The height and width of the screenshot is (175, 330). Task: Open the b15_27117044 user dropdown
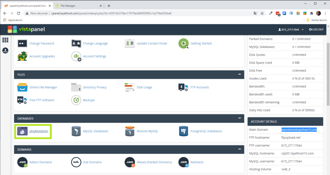pos(291,29)
